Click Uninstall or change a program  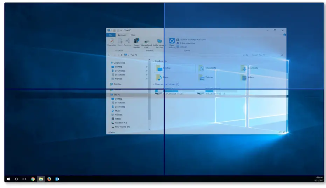tap(191, 39)
